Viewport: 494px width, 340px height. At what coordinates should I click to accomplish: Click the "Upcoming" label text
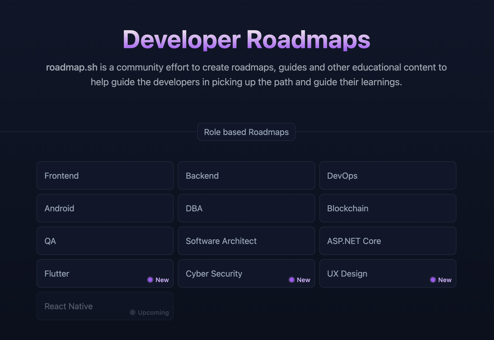(153, 313)
